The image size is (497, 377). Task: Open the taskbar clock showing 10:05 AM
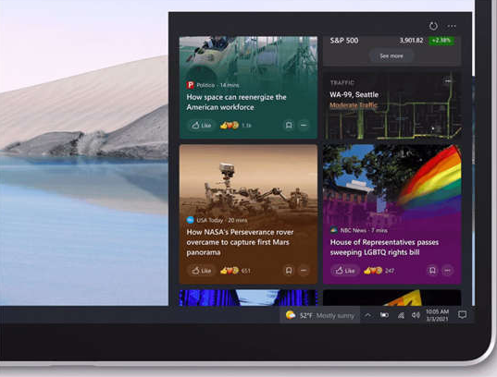437,315
